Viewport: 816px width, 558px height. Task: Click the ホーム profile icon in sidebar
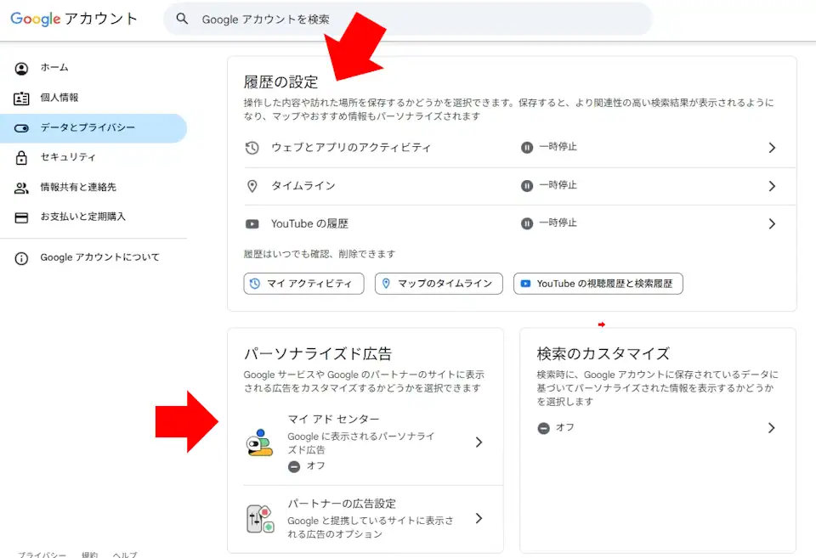pos(21,68)
